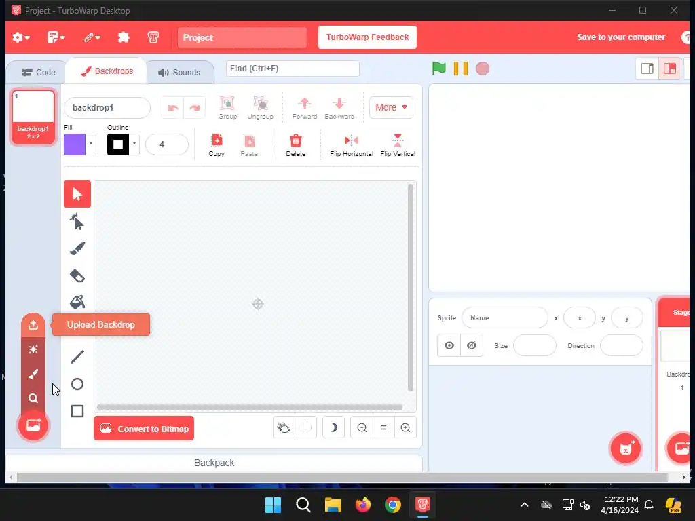Click the purple Fill color swatch
Image resolution: width=695 pixels, height=521 pixels.
pyautogui.click(x=75, y=144)
